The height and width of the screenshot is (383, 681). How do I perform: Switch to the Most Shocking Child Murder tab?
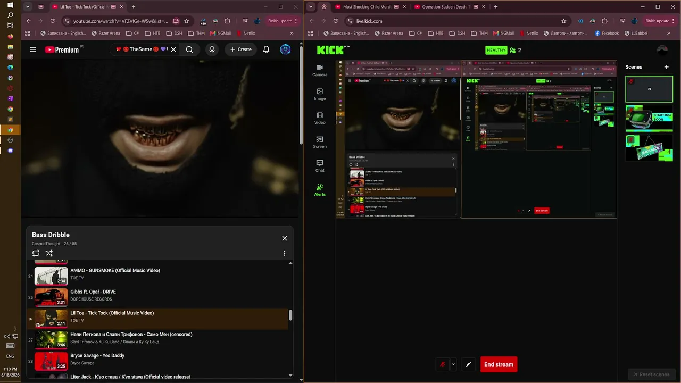click(x=370, y=7)
